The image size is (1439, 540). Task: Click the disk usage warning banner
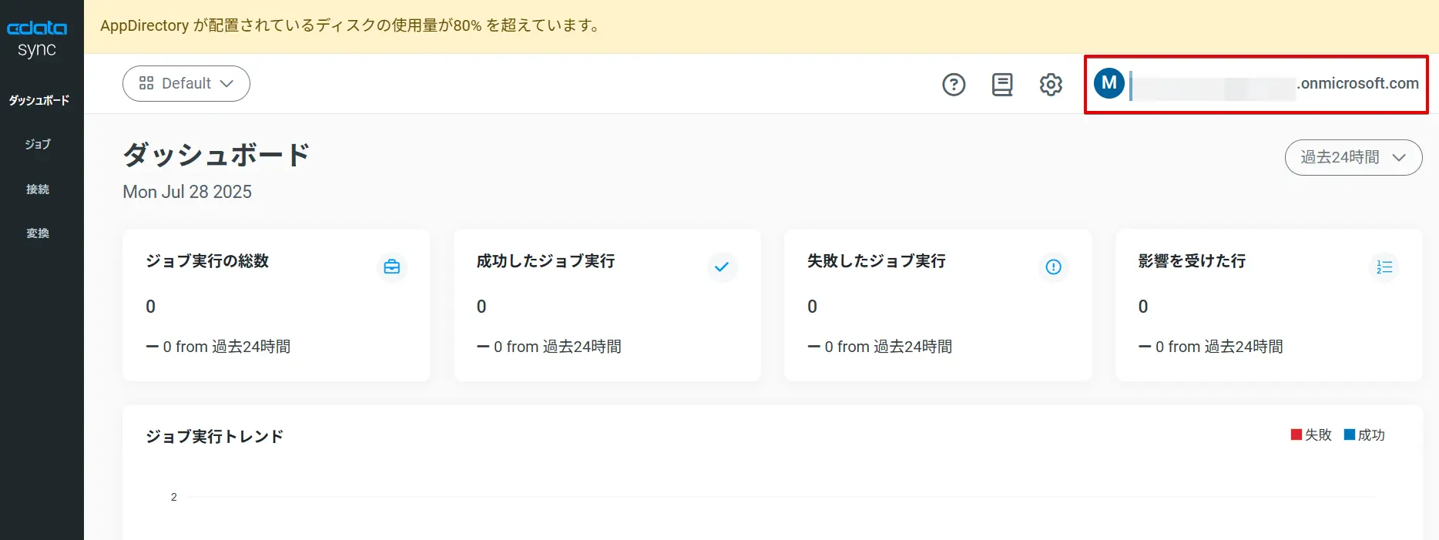point(350,25)
